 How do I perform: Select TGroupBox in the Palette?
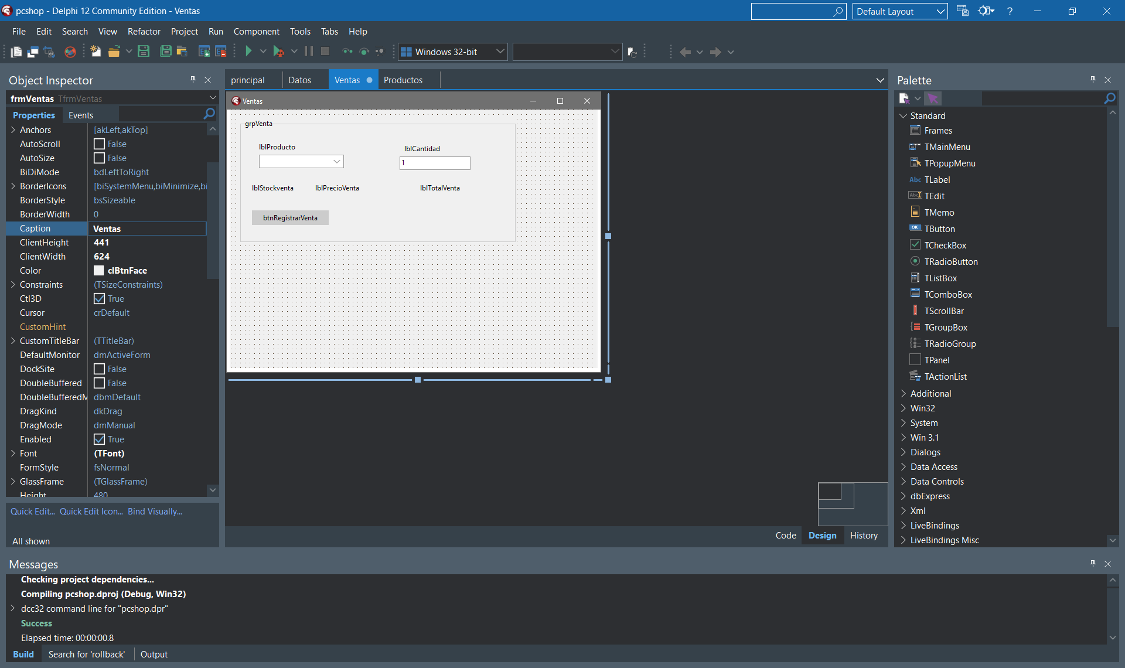click(945, 328)
